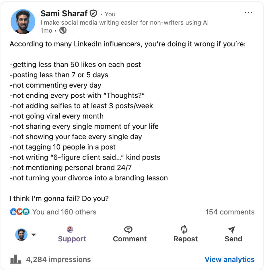Open Sami Sharaf's profile via name
265x272 pixels.
click(64, 13)
